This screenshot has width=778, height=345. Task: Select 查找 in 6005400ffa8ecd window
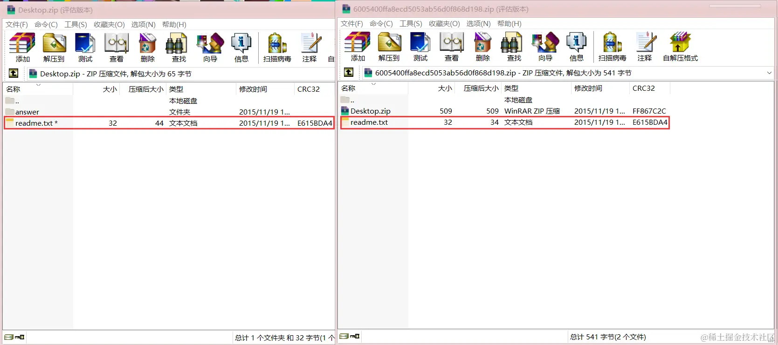tap(514, 47)
